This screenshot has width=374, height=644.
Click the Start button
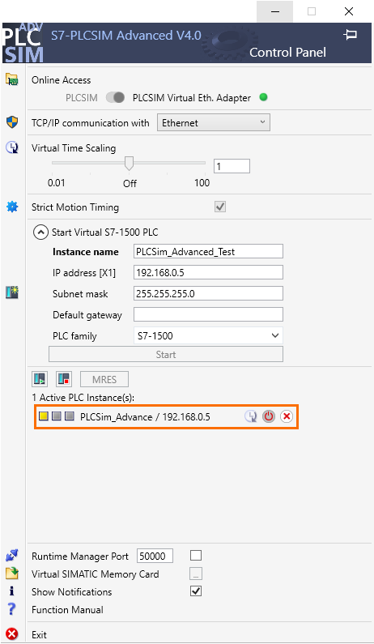(x=166, y=354)
